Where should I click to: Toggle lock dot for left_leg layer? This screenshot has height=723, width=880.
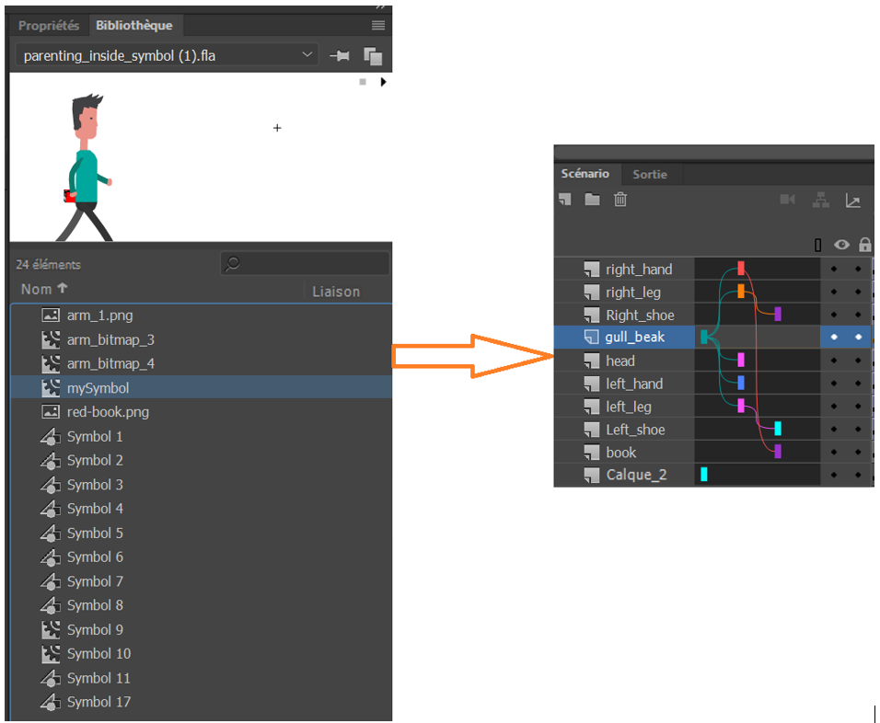click(858, 407)
